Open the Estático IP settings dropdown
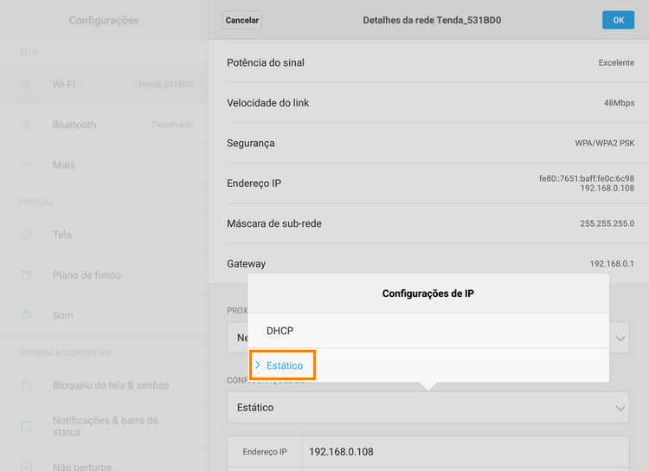The height and width of the screenshot is (471, 649). pos(428,407)
